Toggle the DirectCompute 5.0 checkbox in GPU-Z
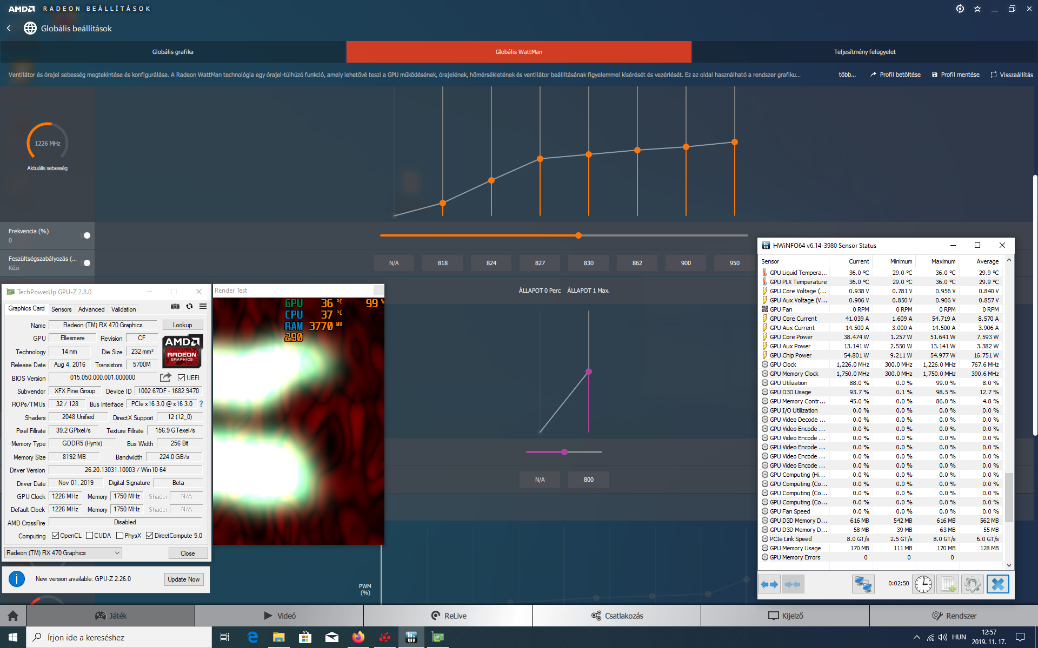Image resolution: width=1038 pixels, height=648 pixels. point(150,536)
